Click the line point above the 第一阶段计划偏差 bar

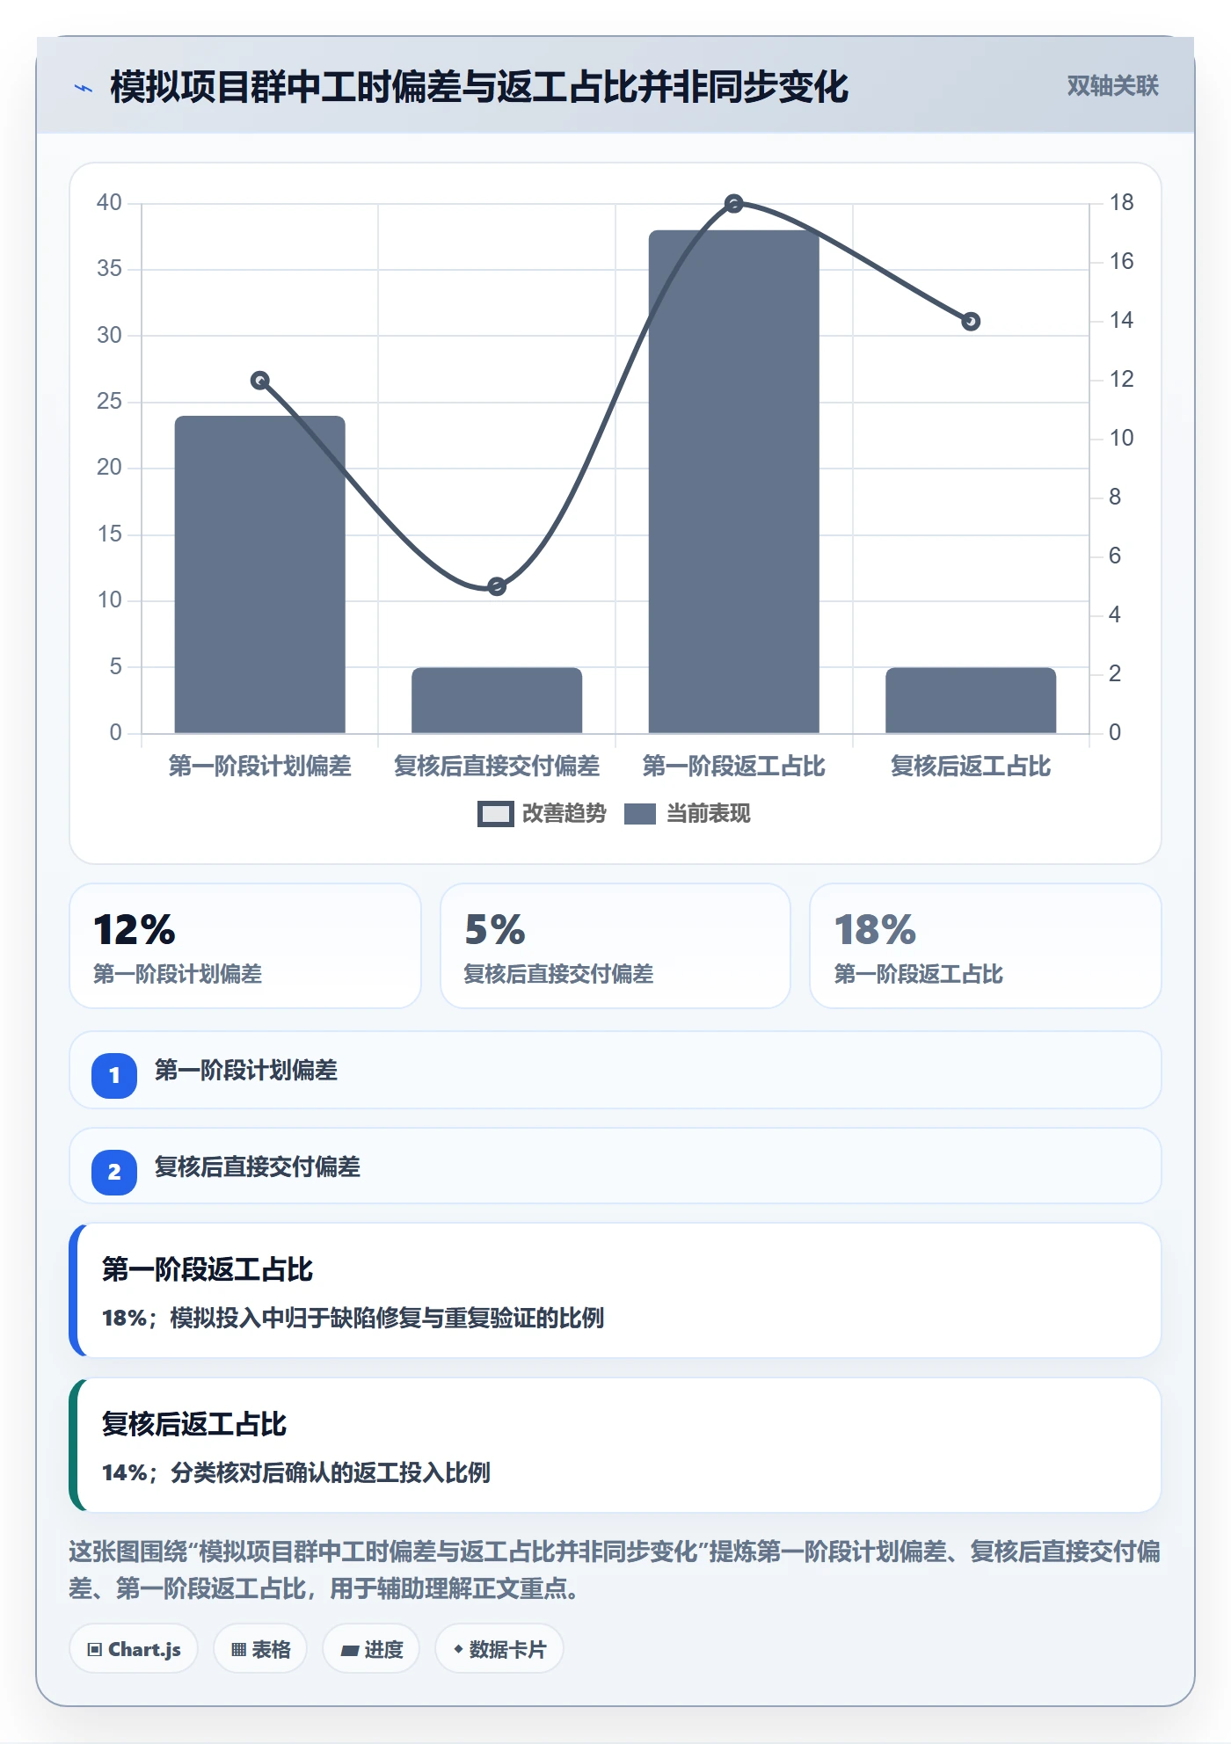(260, 381)
